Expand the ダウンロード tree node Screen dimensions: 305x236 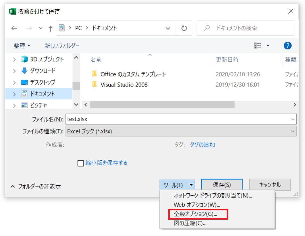pos(14,71)
